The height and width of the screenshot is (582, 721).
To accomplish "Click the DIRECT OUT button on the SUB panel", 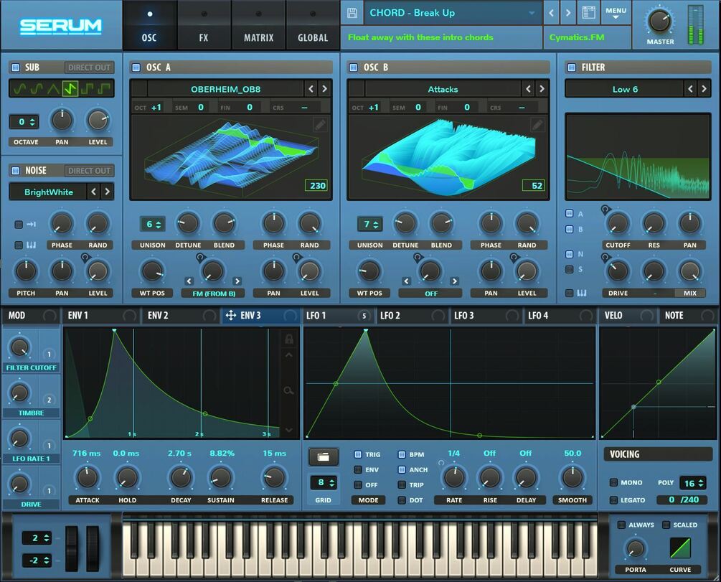I will [89, 67].
